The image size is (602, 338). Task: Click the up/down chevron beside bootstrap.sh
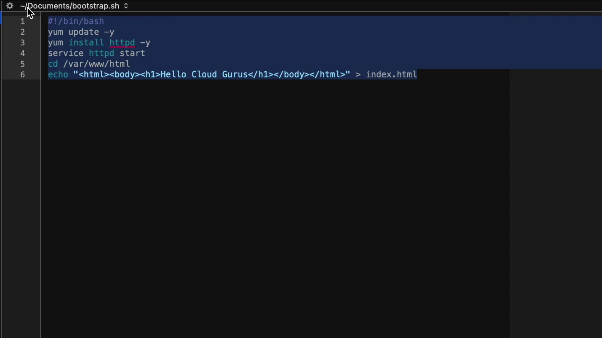pyautogui.click(x=126, y=6)
